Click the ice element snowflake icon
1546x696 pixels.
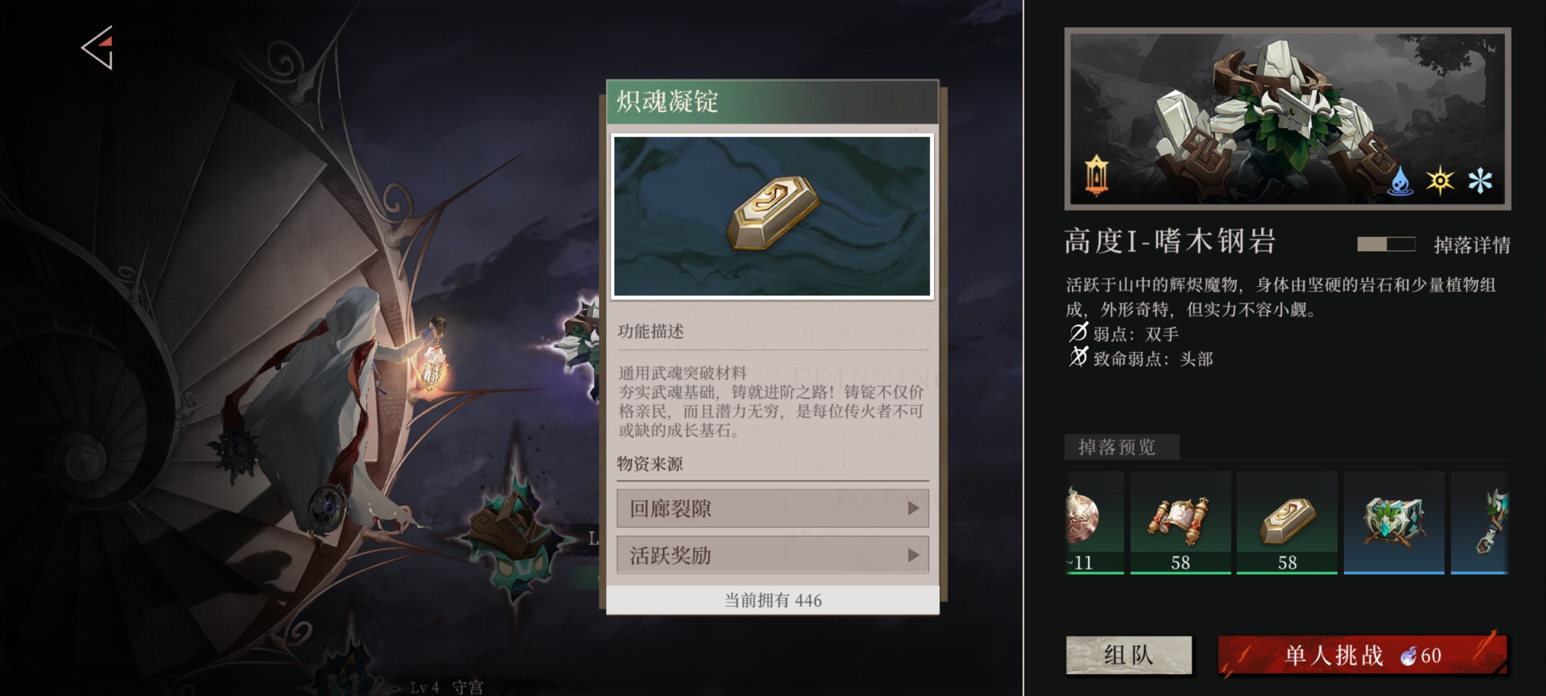[x=1480, y=180]
